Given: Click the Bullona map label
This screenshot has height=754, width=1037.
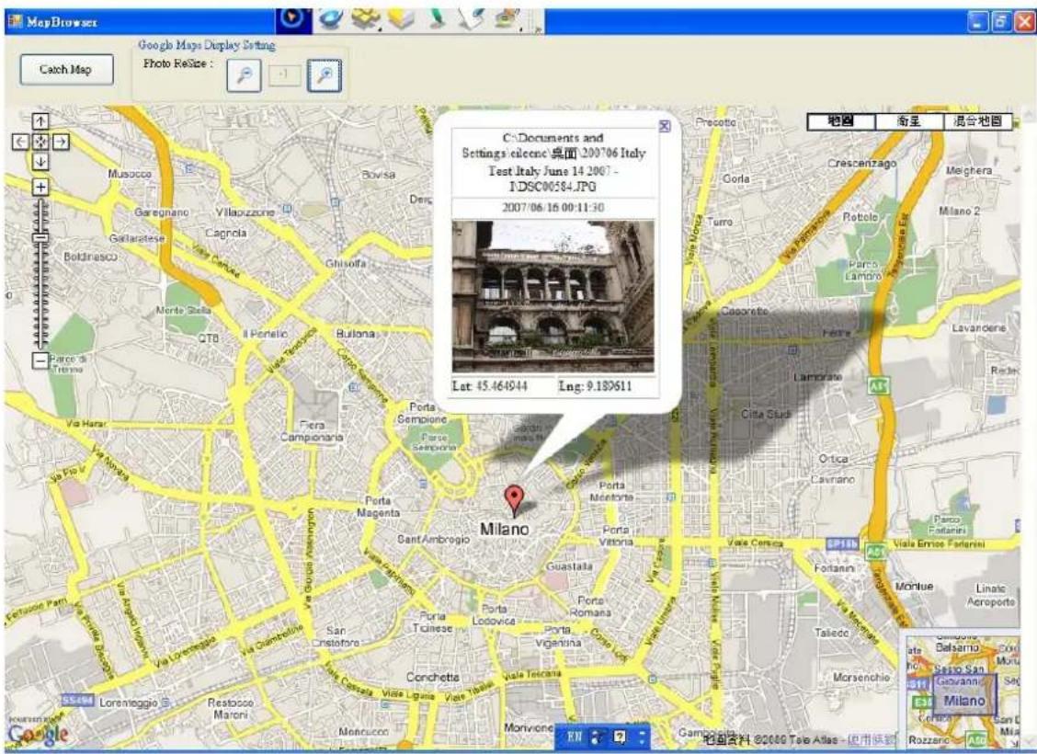Looking at the screenshot, I should point(355,334).
